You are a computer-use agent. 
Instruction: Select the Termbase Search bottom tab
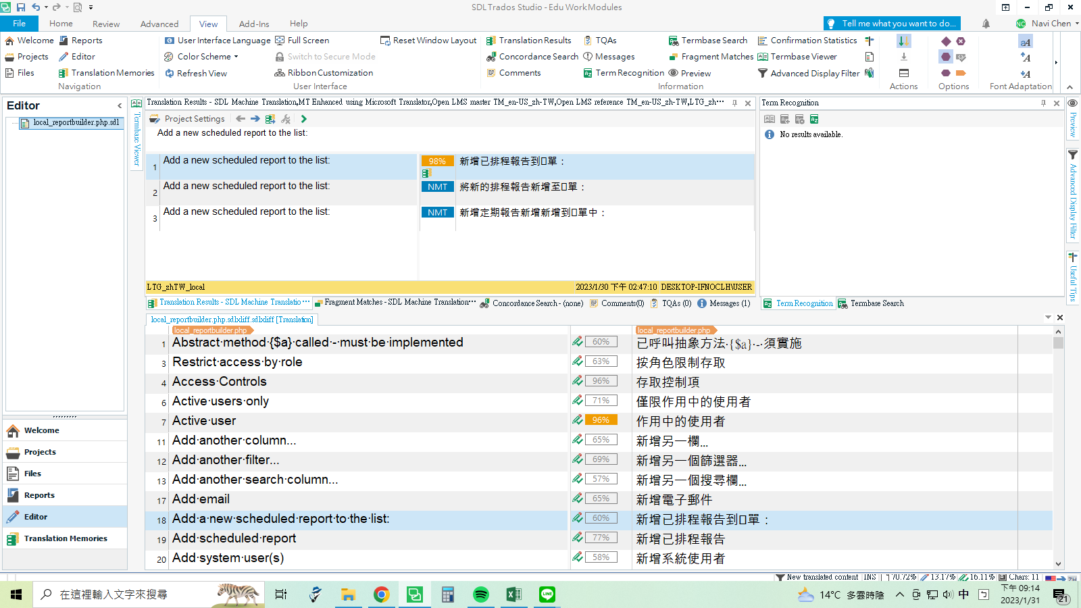pos(872,303)
